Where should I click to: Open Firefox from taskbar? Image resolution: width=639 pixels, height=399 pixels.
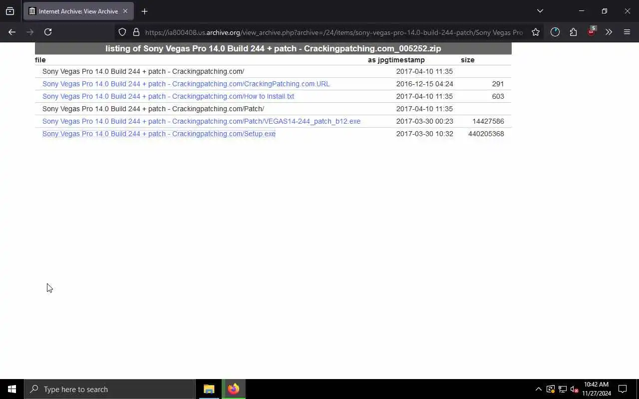pos(234,389)
